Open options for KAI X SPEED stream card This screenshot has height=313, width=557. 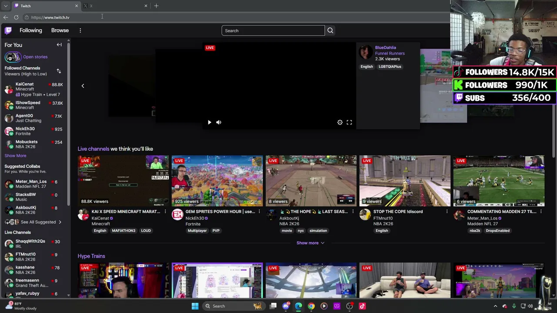pyautogui.click(x=165, y=212)
